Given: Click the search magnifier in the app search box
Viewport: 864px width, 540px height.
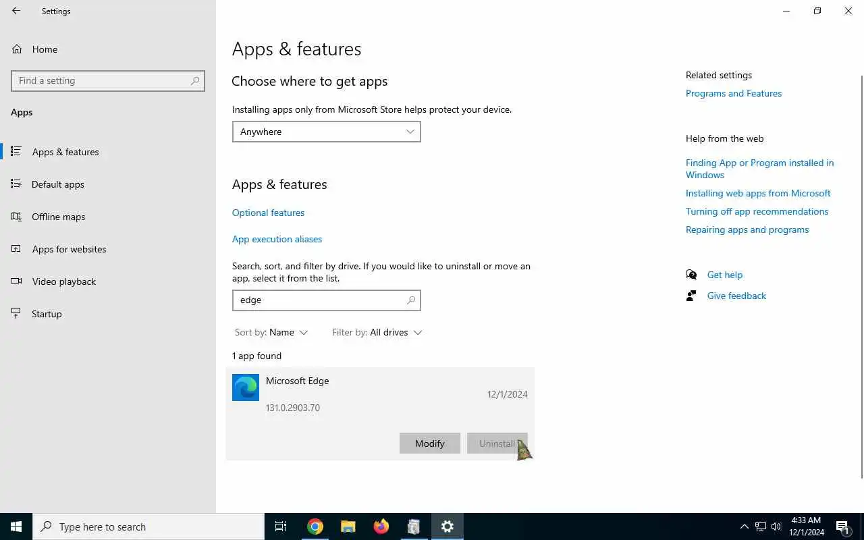Looking at the screenshot, I should tap(411, 300).
